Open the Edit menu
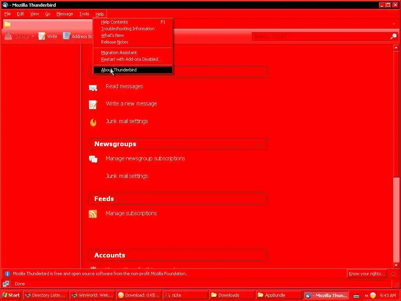Screen dimensions: 401x301 [x=20, y=14]
